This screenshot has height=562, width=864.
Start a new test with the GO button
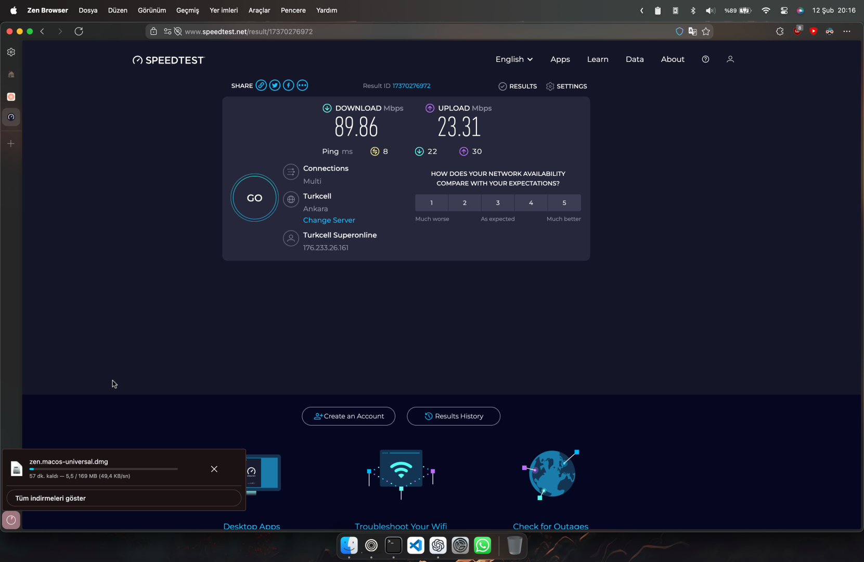254,198
